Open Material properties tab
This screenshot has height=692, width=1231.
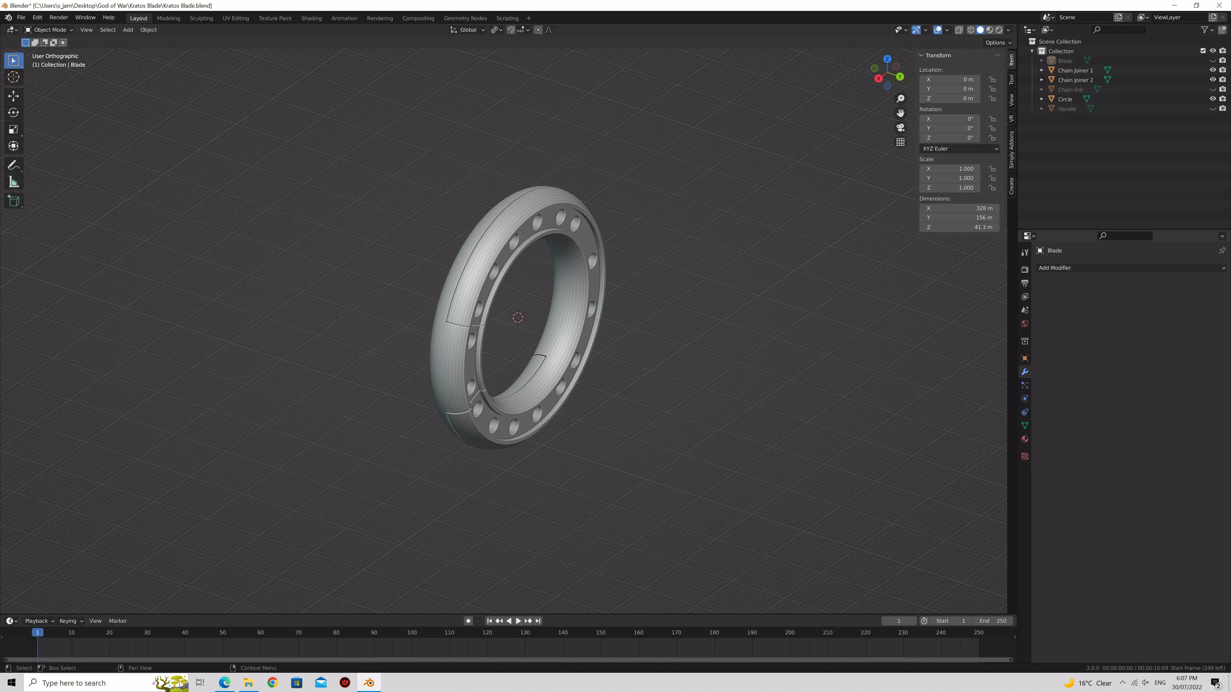1025,439
